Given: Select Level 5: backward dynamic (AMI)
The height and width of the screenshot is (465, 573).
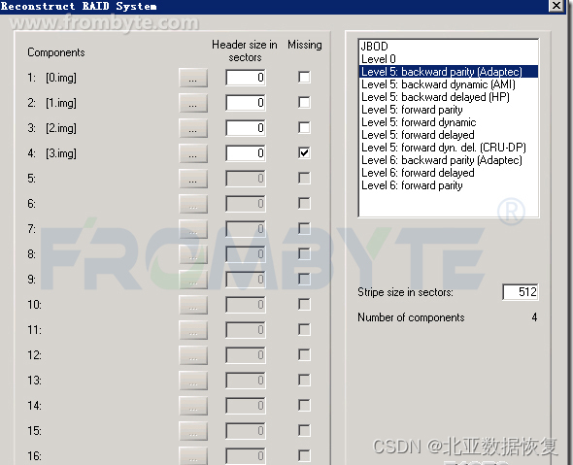Looking at the screenshot, I should coord(449,84).
